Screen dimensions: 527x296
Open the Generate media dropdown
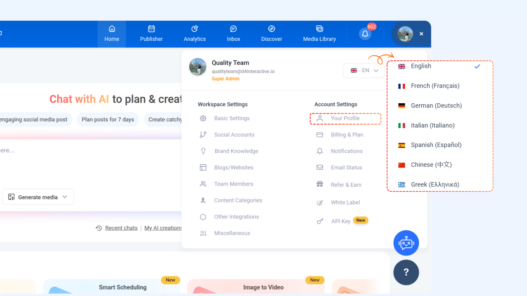point(38,197)
